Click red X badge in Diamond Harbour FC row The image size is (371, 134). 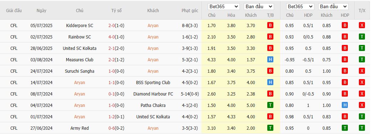pos(361,94)
